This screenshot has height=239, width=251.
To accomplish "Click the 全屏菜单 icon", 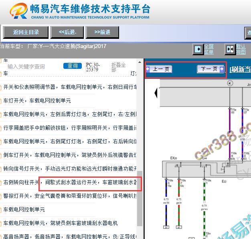I will point(198,49).
